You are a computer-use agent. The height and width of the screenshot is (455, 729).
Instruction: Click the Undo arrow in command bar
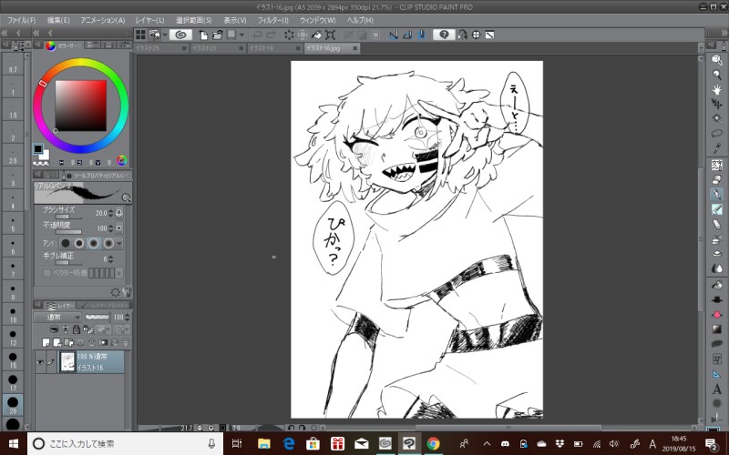tap(257, 35)
